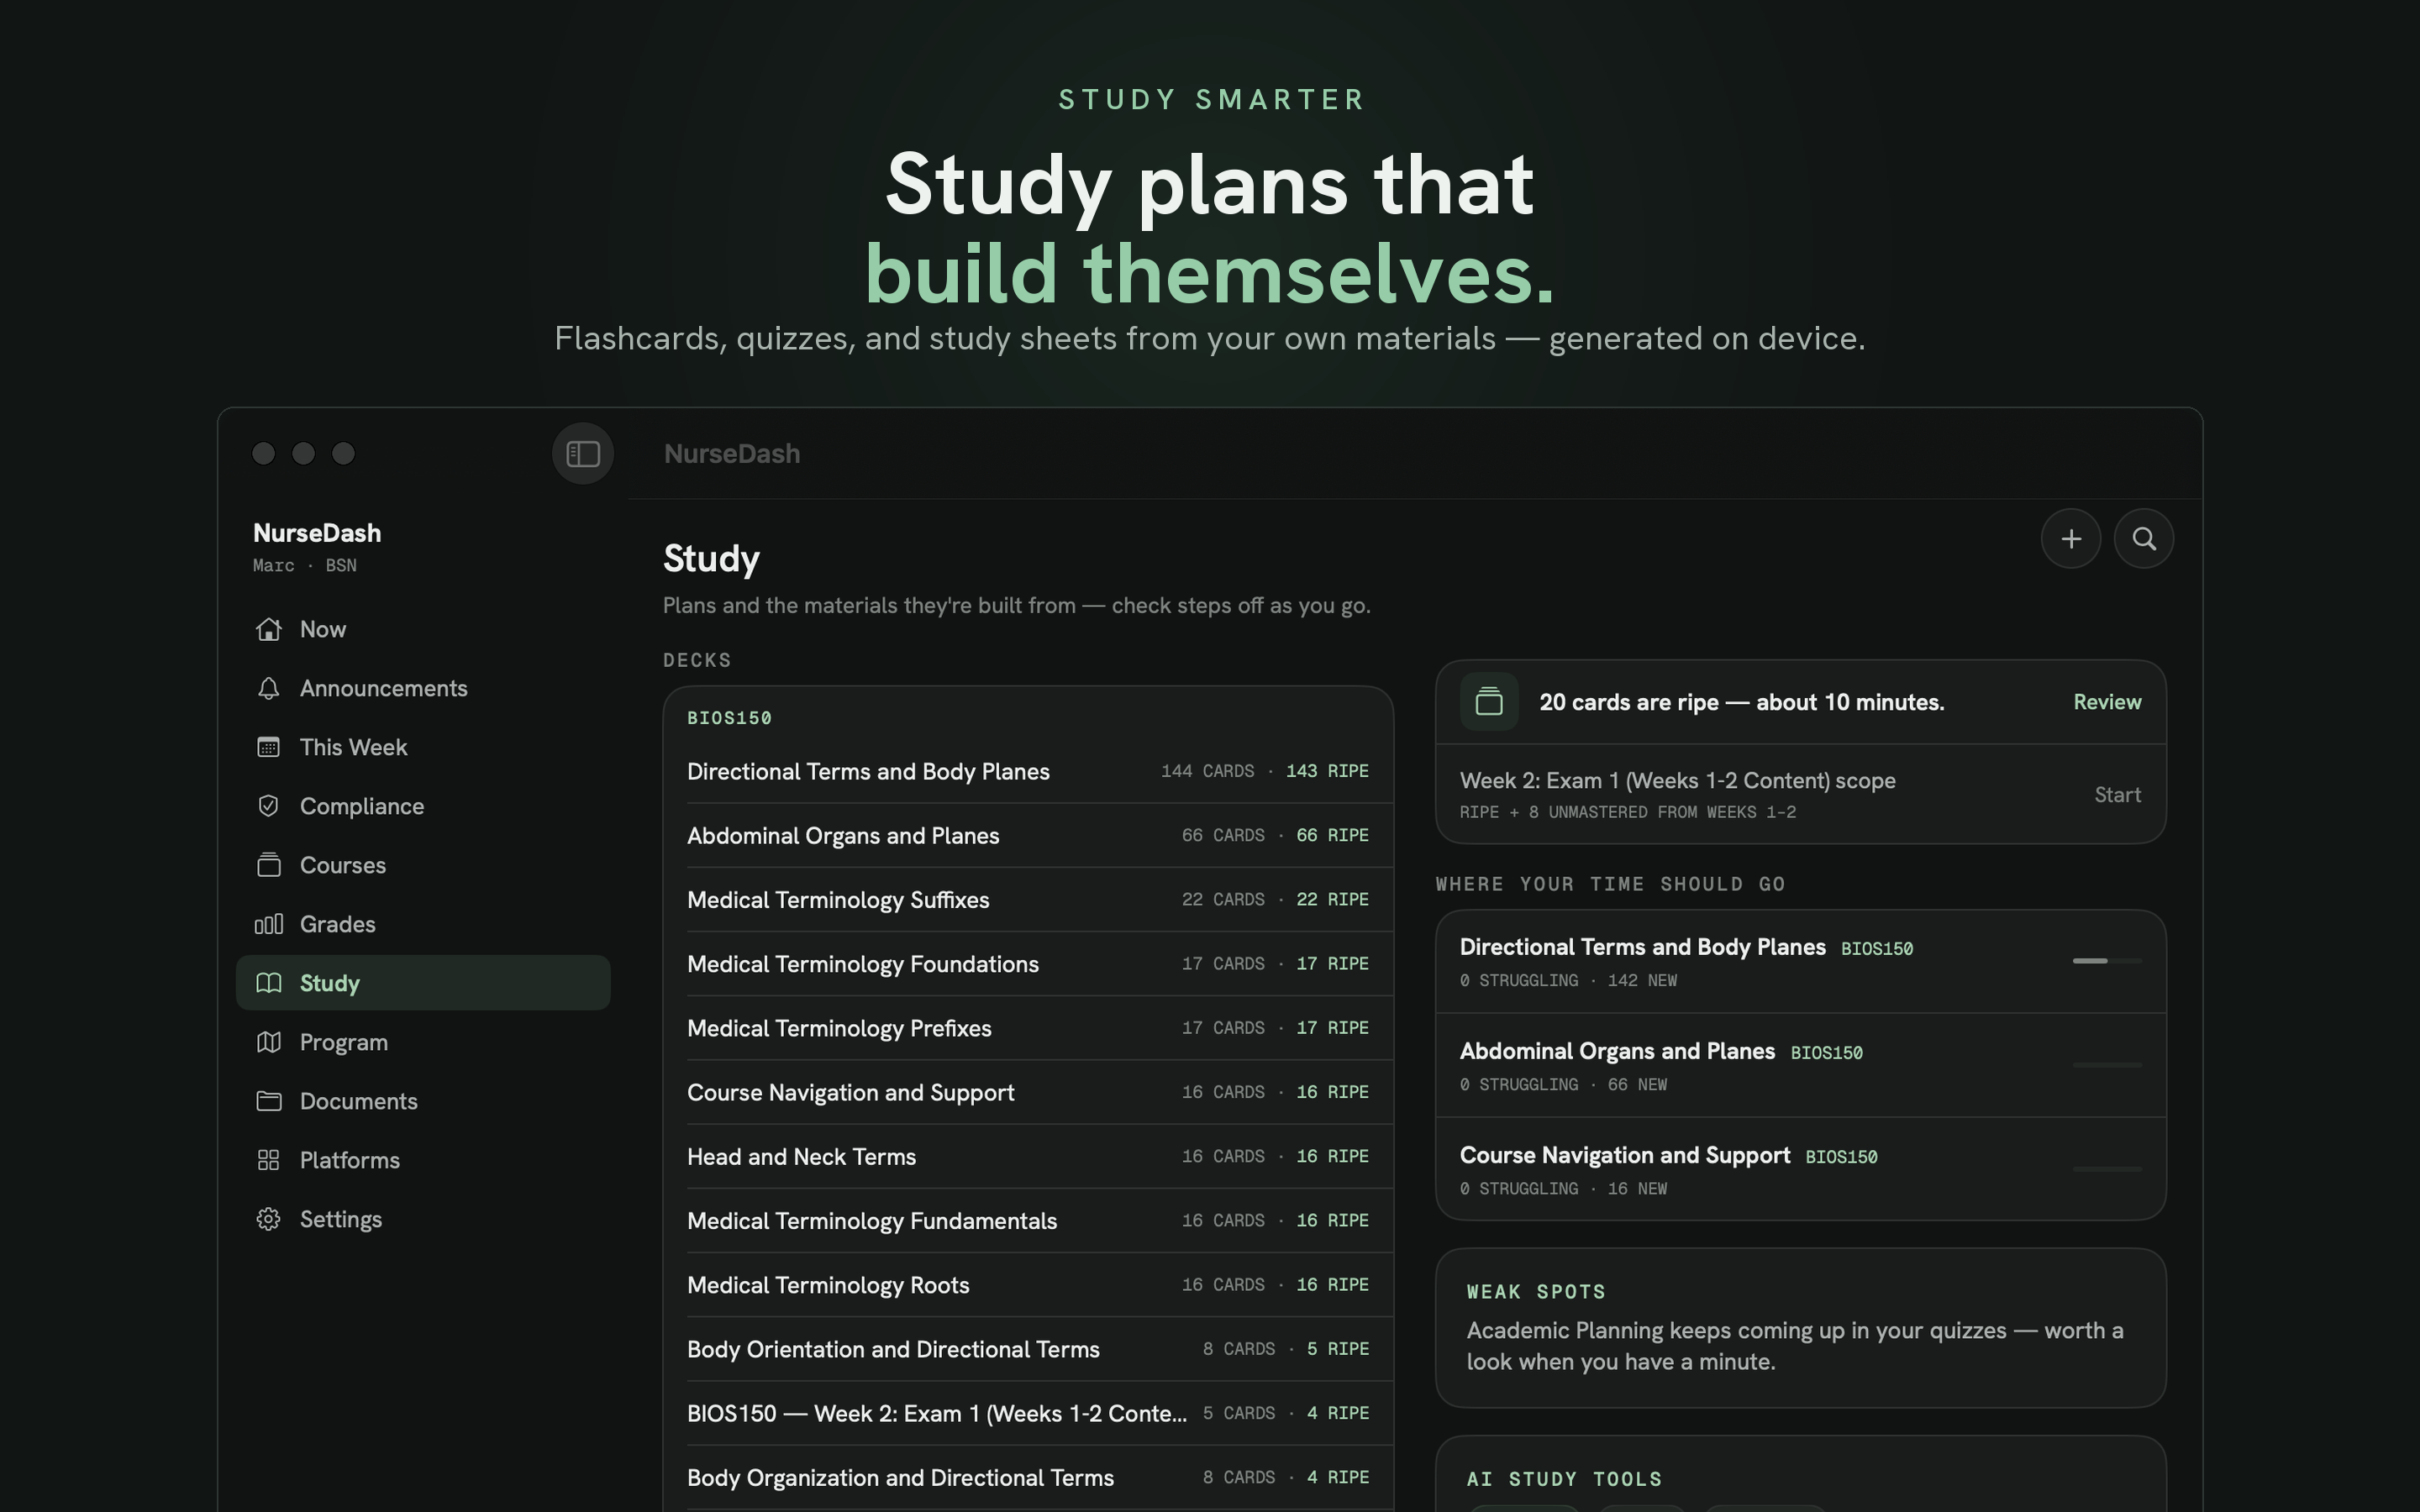2420x1512 pixels.
Task: Open Head and Neck Terms deck
Action: pos(1028,1156)
